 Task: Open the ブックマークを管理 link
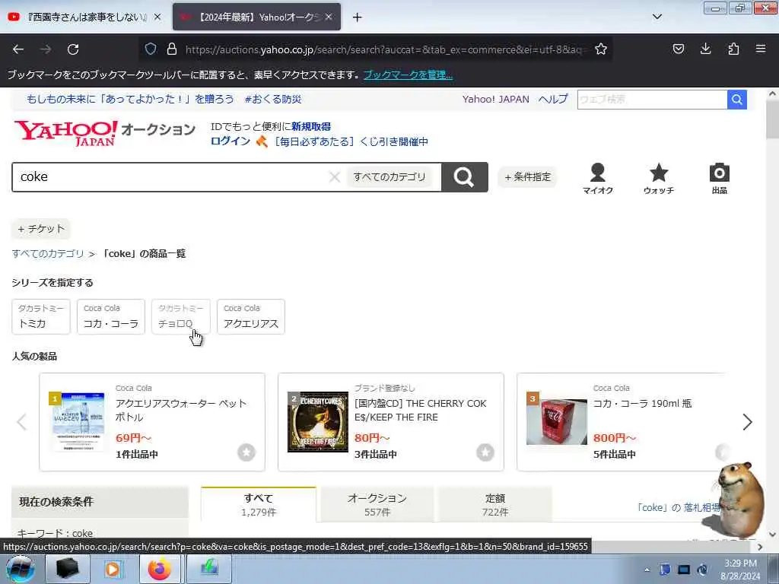[x=408, y=75]
